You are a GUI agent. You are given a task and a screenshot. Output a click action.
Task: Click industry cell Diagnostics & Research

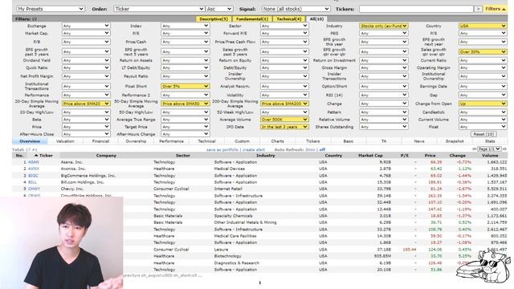(237, 263)
